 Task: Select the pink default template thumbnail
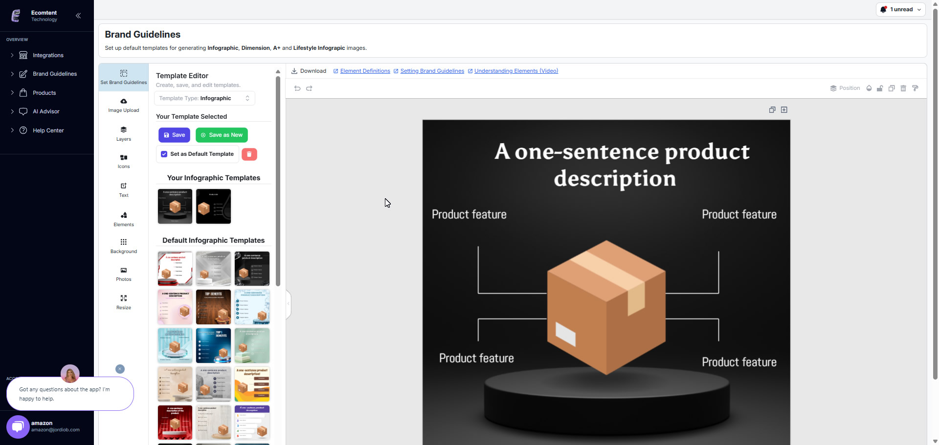175,307
